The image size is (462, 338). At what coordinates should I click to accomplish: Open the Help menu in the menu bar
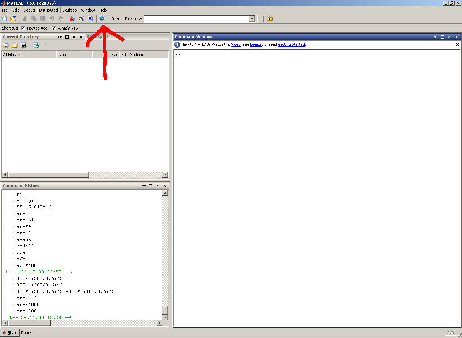[x=103, y=10]
